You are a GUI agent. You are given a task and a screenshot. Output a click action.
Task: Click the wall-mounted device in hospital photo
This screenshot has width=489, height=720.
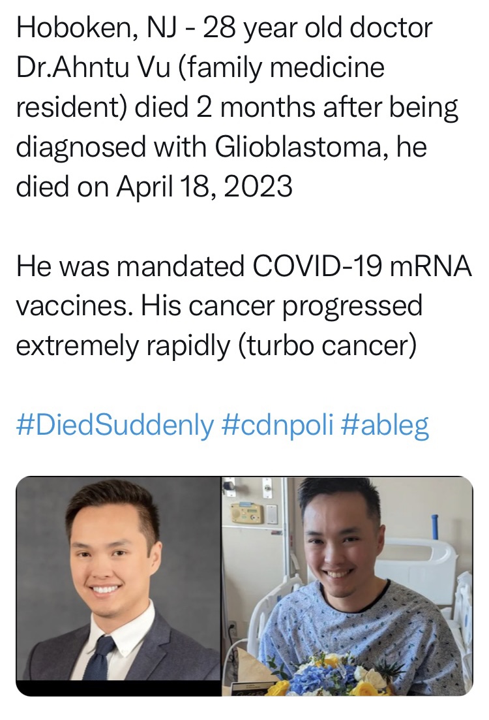coord(244,514)
